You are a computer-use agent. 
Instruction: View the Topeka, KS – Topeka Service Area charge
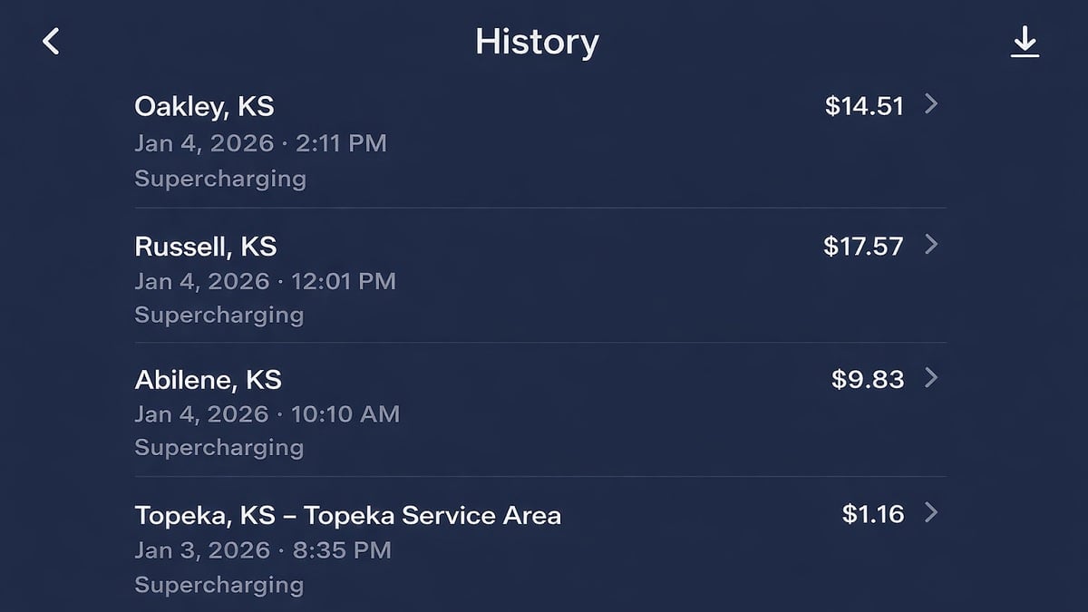[348, 514]
